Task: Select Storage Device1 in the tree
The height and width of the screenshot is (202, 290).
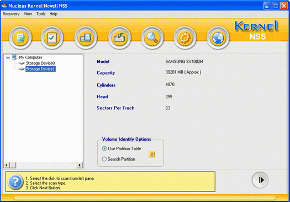Action: (40, 69)
